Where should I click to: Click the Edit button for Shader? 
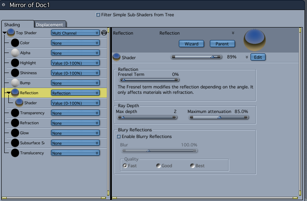(258, 57)
